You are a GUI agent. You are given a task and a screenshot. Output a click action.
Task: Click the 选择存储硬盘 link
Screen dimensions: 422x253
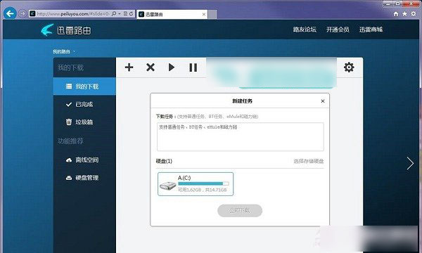point(309,161)
